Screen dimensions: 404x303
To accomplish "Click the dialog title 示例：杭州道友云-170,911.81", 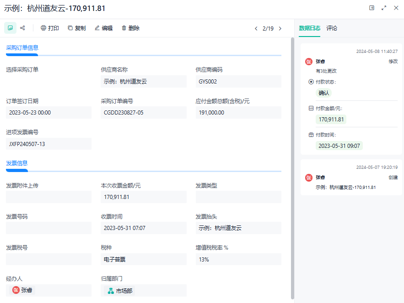I will [55, 8].
